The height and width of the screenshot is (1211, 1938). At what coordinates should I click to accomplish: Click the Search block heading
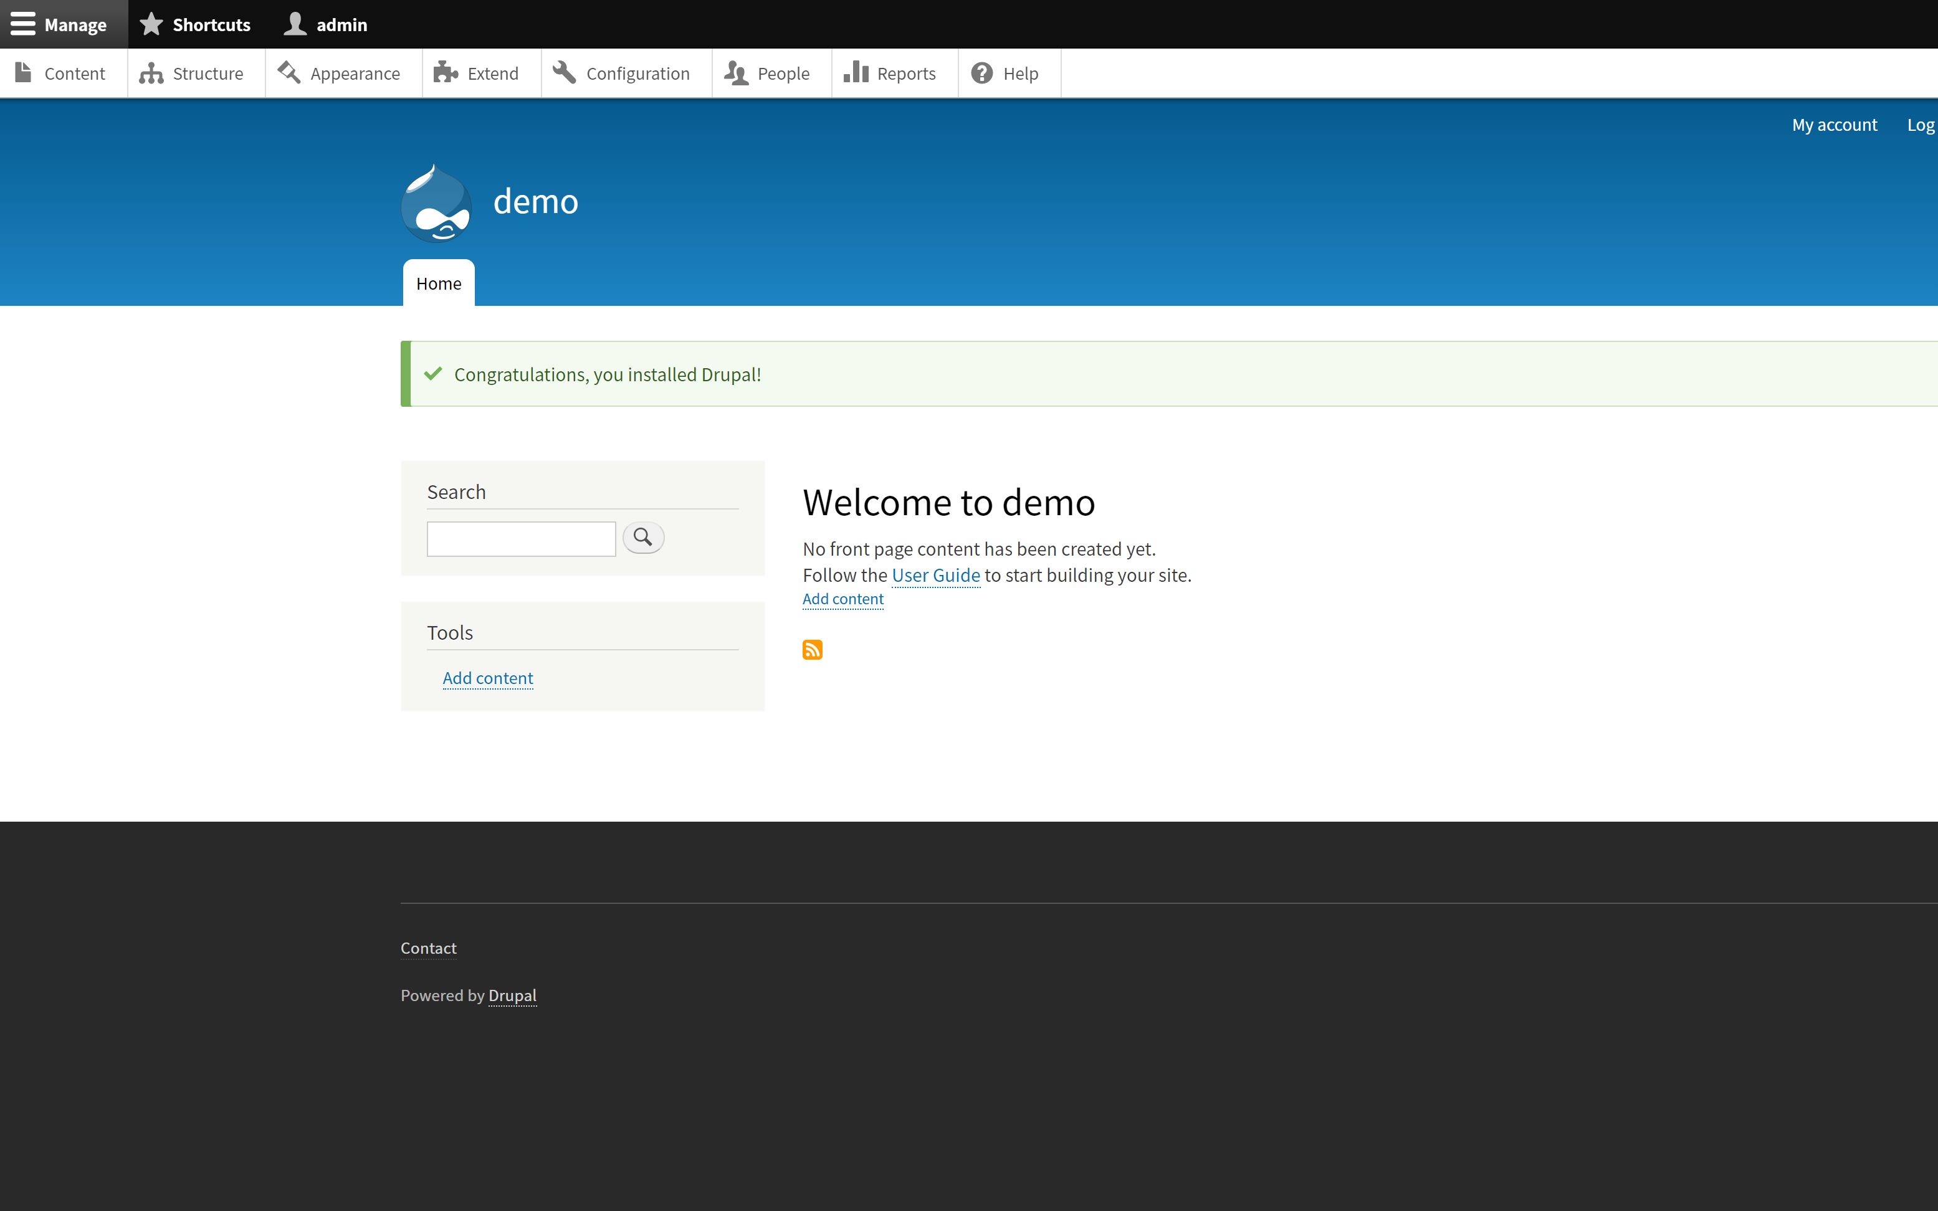click(x=456, y=492)
